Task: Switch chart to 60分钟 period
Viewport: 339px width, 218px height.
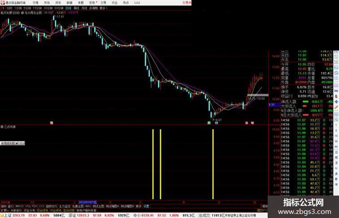Action: coord(59,8)
